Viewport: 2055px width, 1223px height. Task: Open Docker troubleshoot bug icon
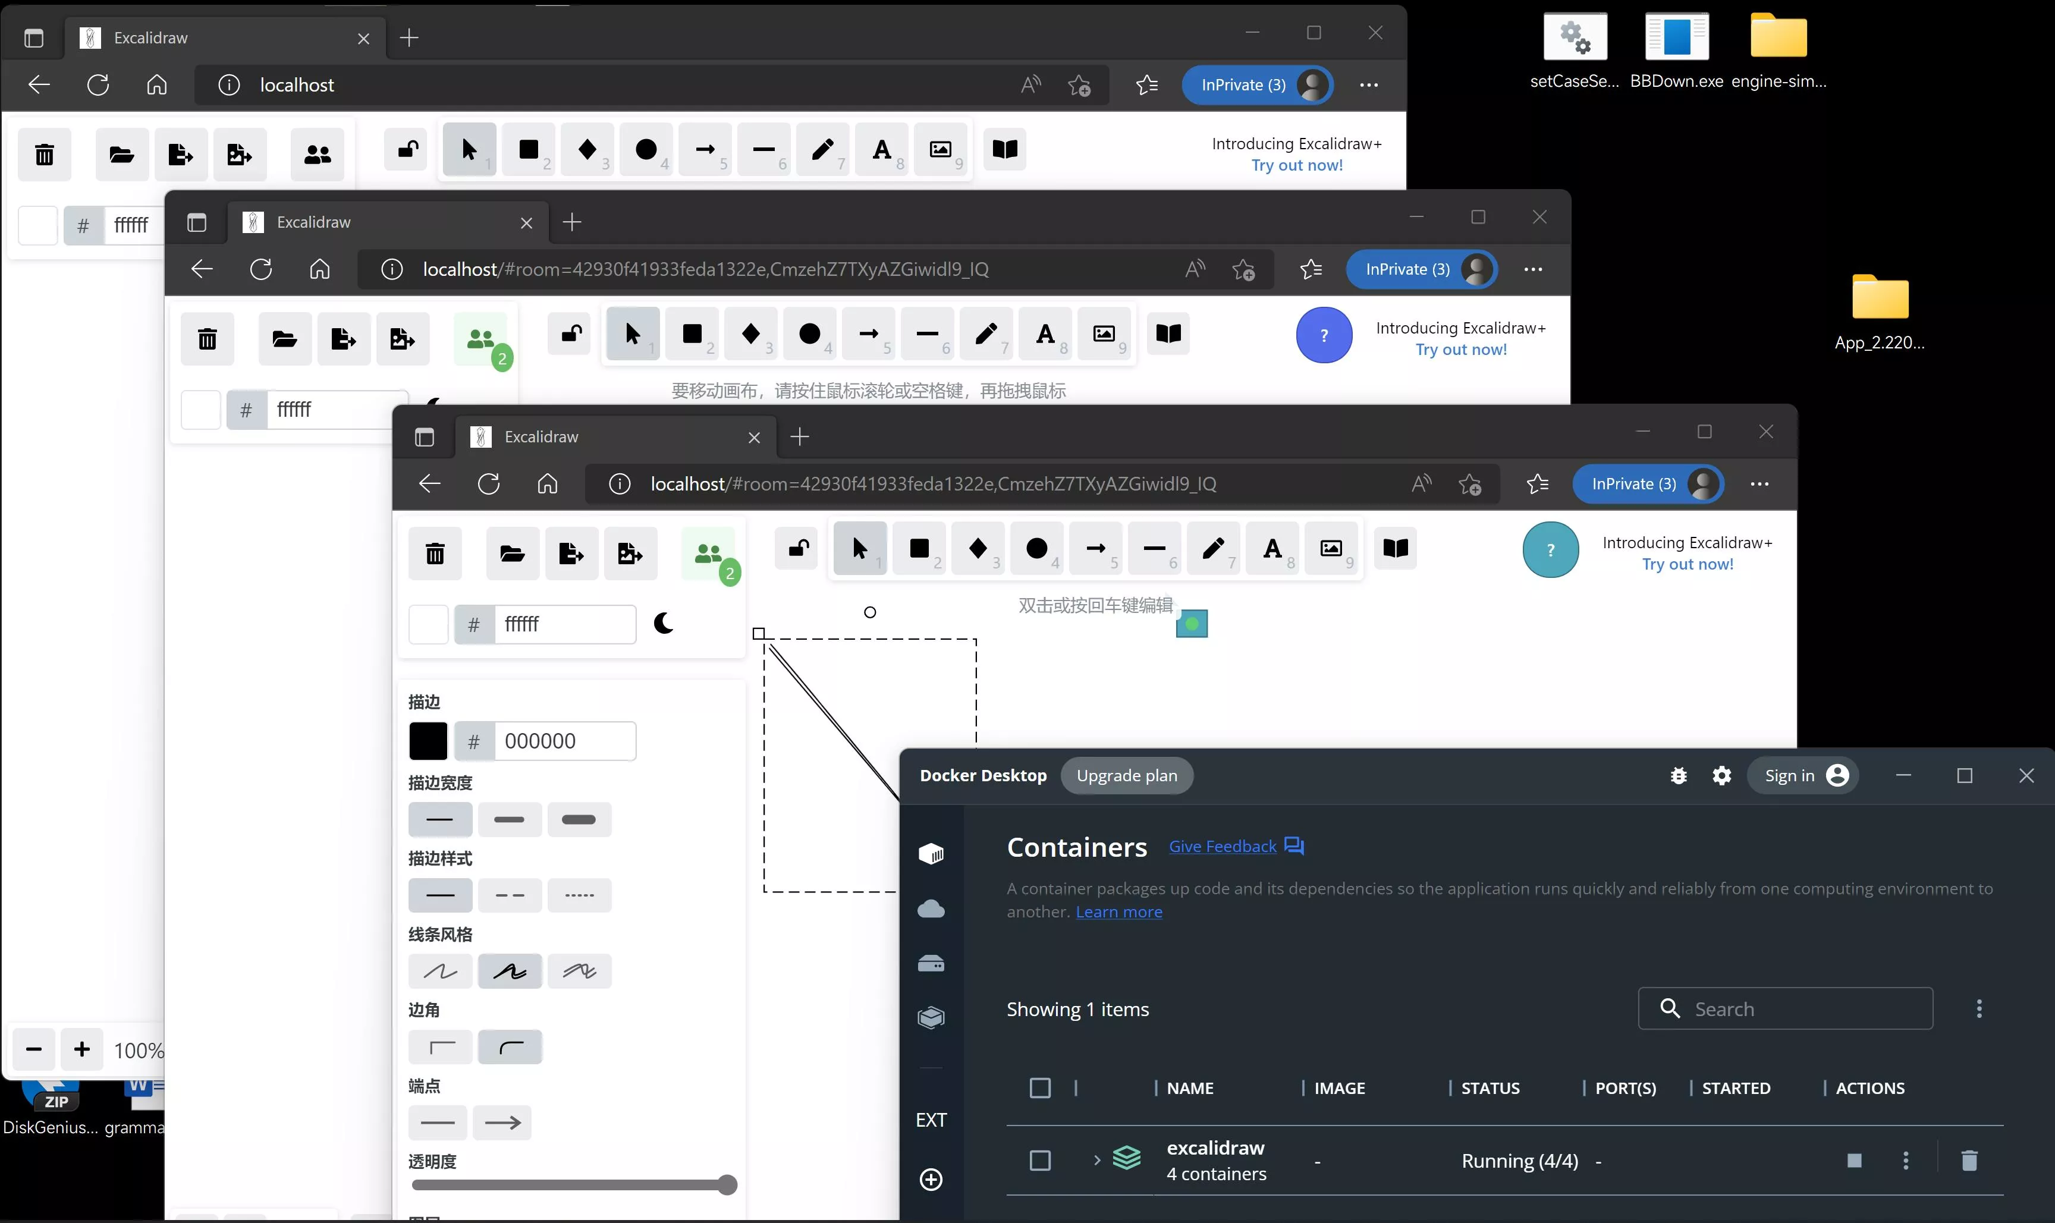(x=1679, y=775)
